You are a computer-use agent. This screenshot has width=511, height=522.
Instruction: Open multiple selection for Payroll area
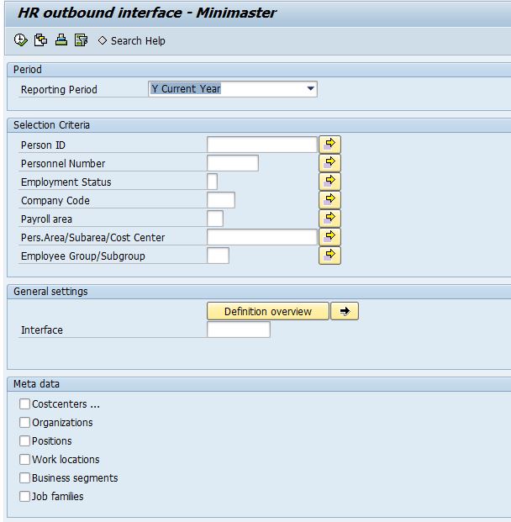coord(329,219)
